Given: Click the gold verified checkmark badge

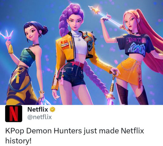Looking at the screenshot, I should 53,110.
